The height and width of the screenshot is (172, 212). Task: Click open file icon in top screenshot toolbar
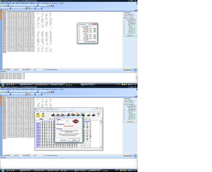point(4,6)
